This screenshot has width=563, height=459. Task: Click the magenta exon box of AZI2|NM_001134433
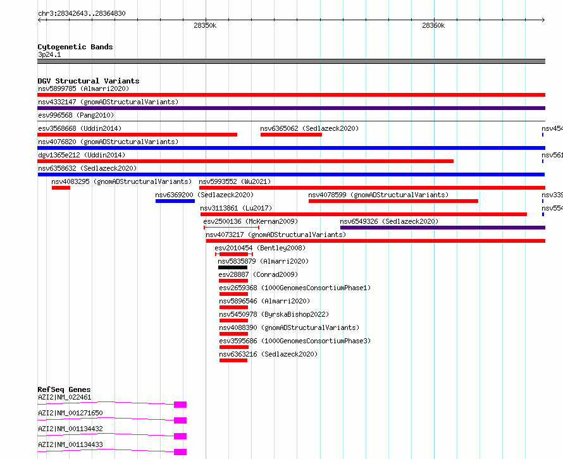tap(180, 452)
